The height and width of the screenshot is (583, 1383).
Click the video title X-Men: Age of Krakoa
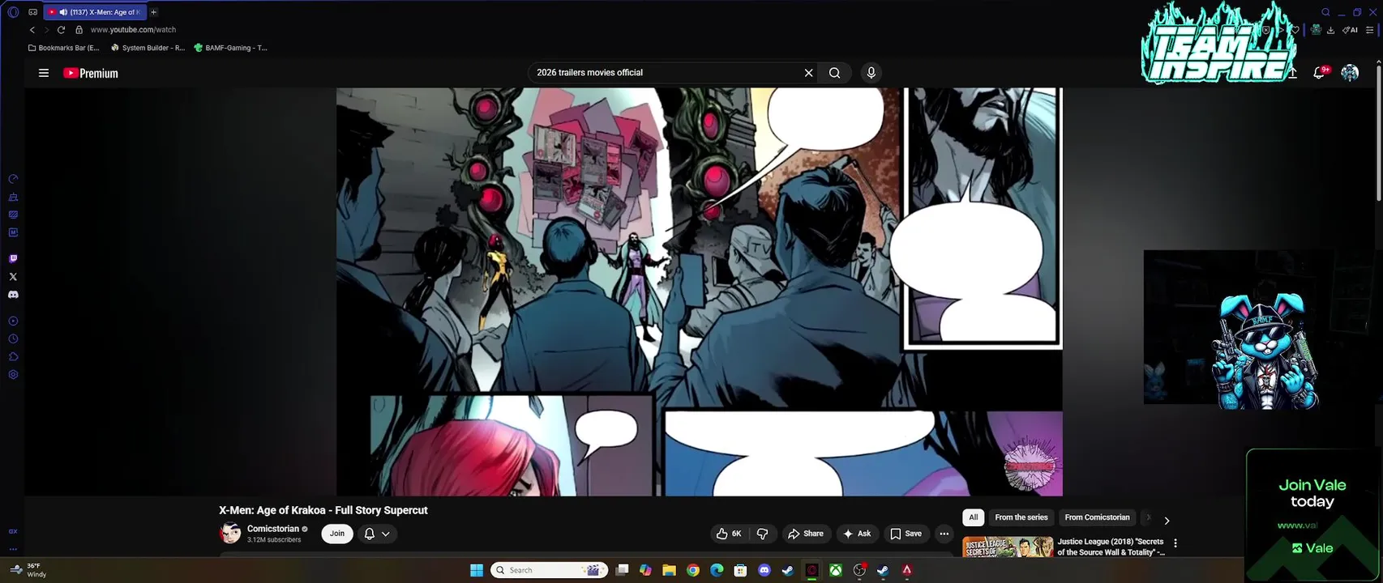(x=323, y=510)
